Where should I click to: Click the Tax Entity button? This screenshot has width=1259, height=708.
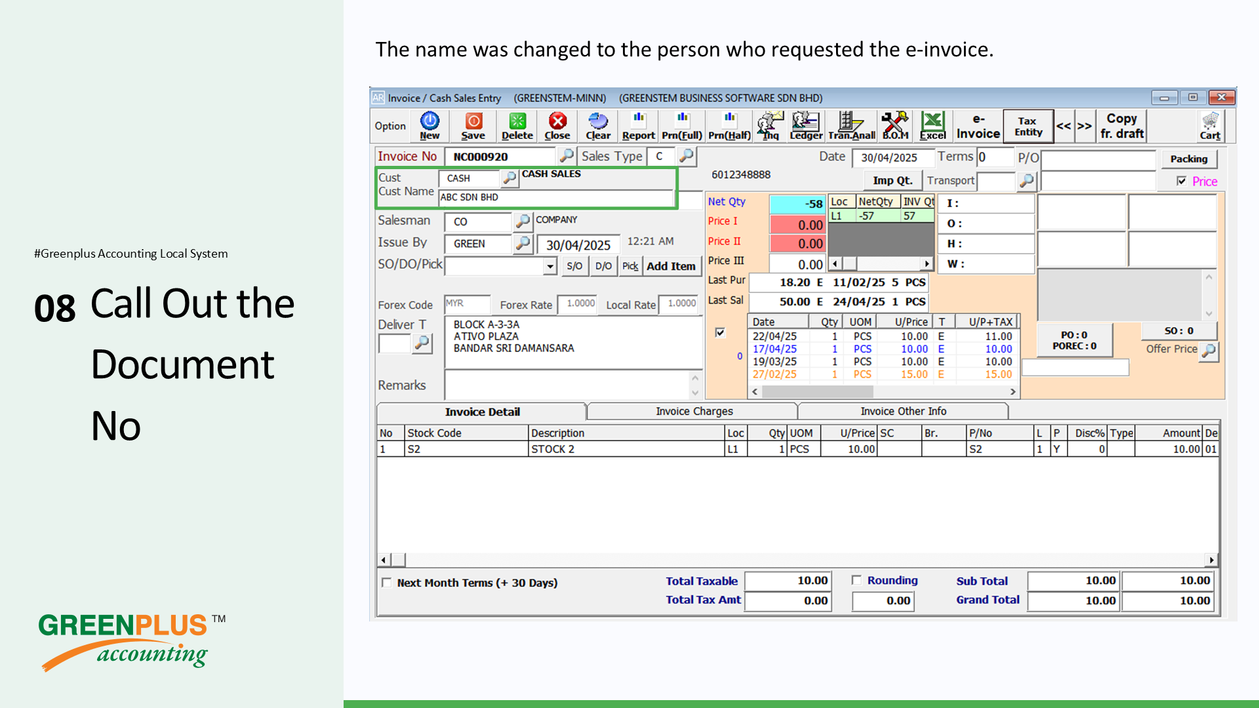(x=1028, y=126)
